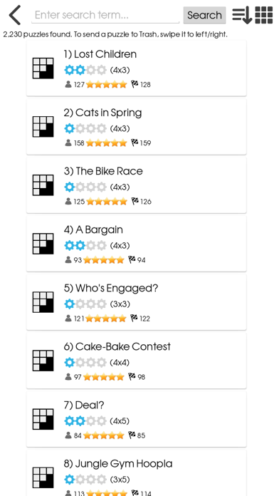This screenshot has width=279, height=496.
Task: Focus the Enter search term field
Action: click(x=105, y=15)
